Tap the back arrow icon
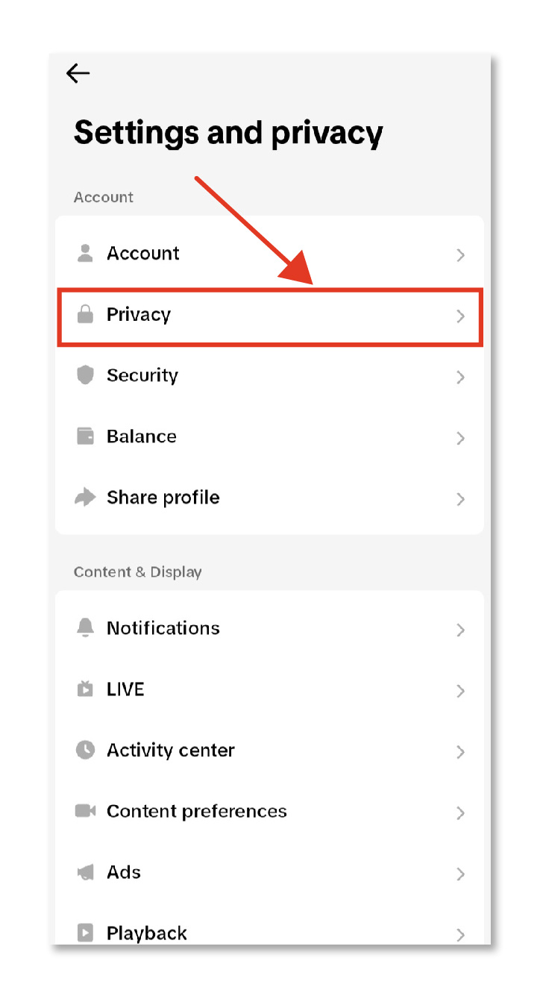Viewport: 549px width, 1005px height. pyautogui.click(x=78, y=73)
